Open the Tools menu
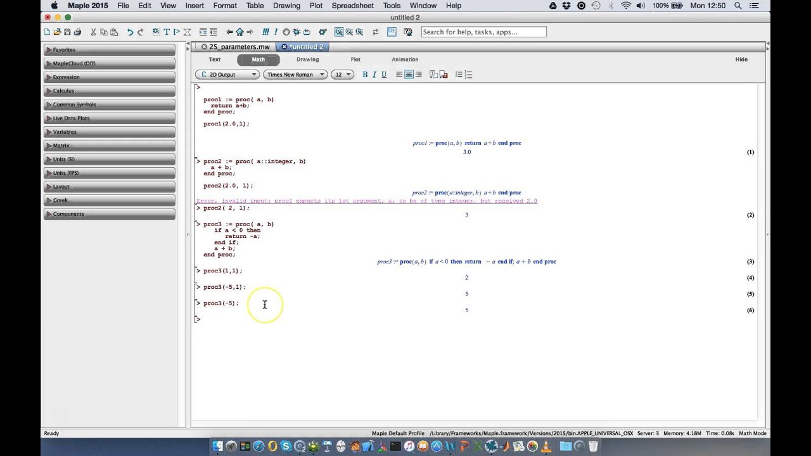 coord(392,6)
